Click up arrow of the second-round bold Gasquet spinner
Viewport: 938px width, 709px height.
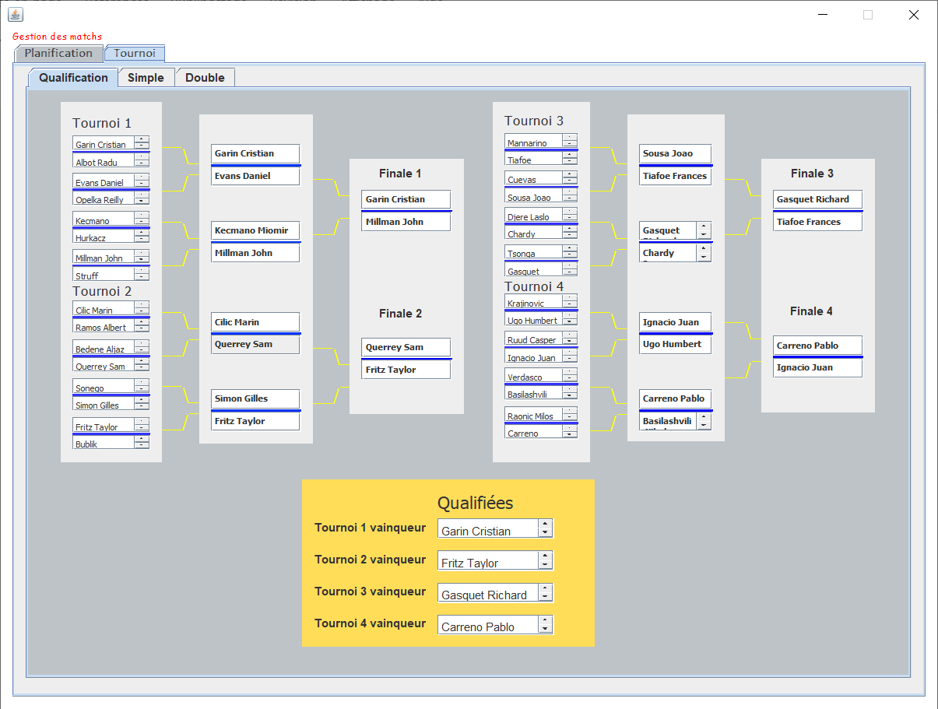(704, 226)
